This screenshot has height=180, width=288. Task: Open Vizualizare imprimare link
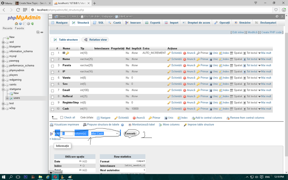pyautogui.click(x=65, y=124)
